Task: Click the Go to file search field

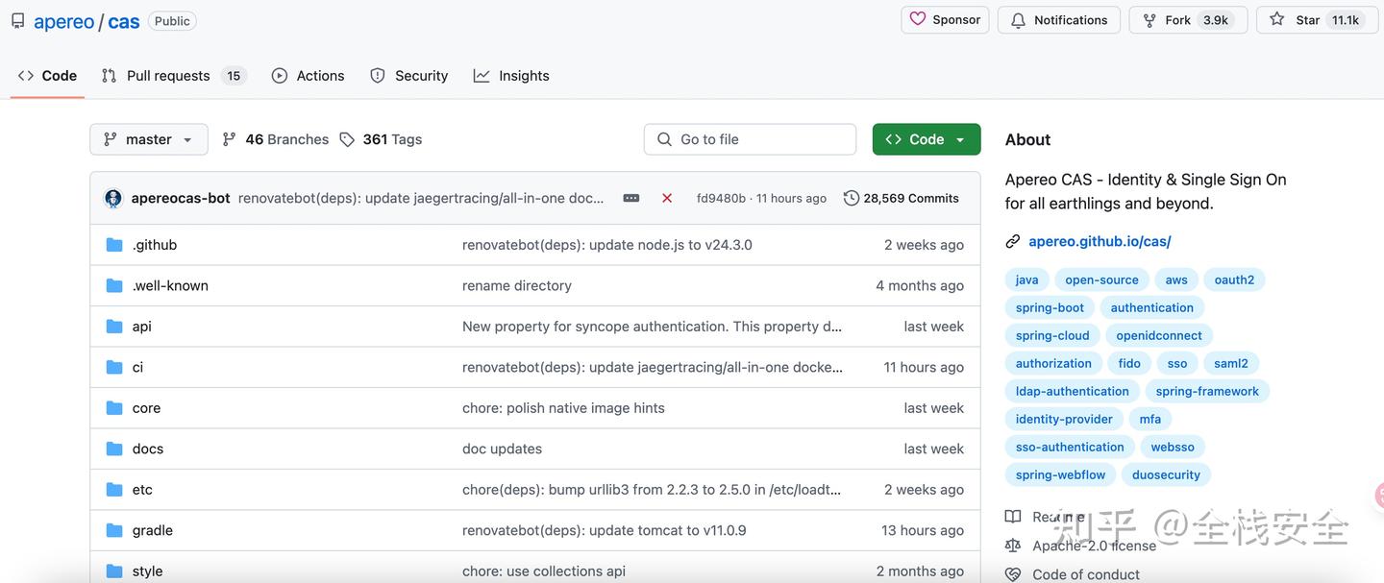Action: pos(750,139)
